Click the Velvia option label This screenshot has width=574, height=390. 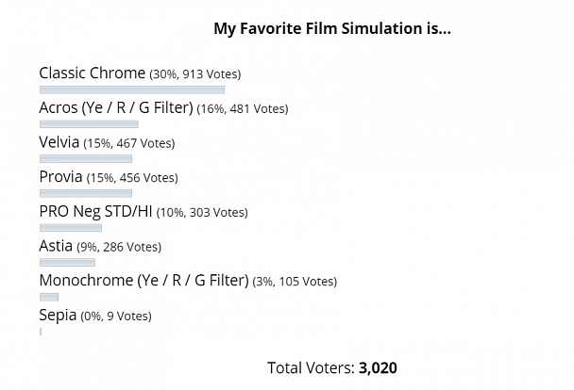(x=59, y=142)
